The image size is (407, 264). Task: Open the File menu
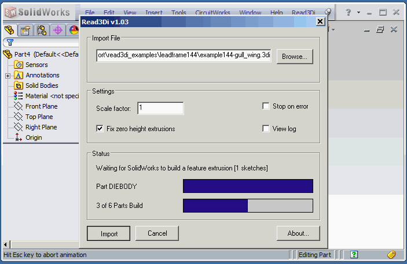(90, 13)
